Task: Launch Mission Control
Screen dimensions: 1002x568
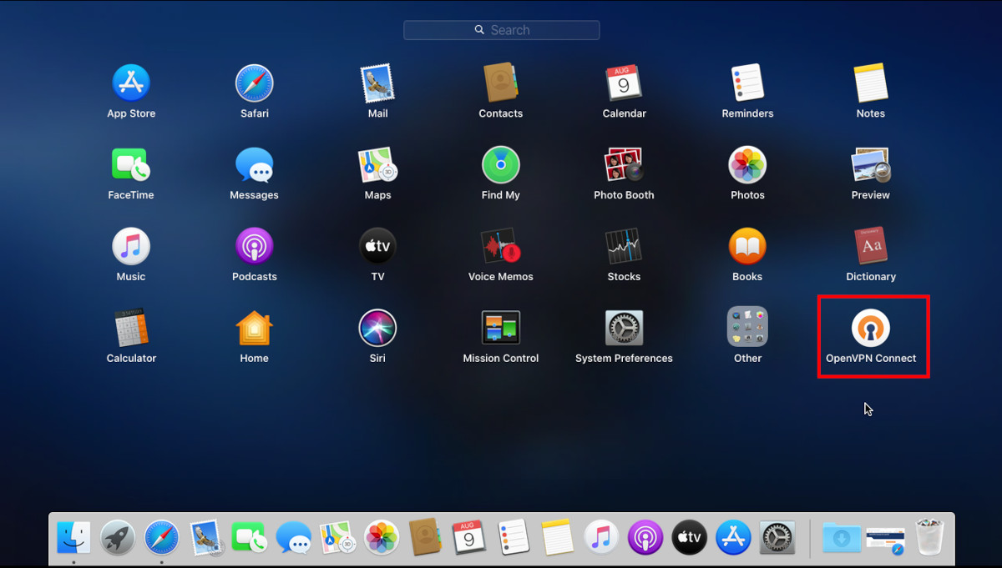Action: pos(500,329)
